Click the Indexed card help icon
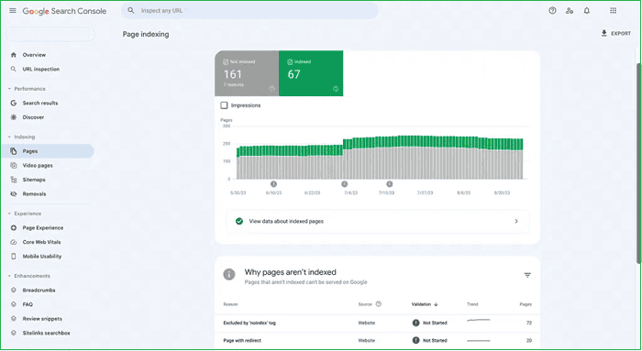 coord(336,88)
